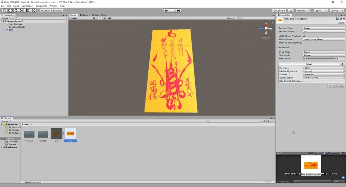Toggle red channel in texture preview
Viewport: 346px width, 187px height.
[x=315, y=153]
